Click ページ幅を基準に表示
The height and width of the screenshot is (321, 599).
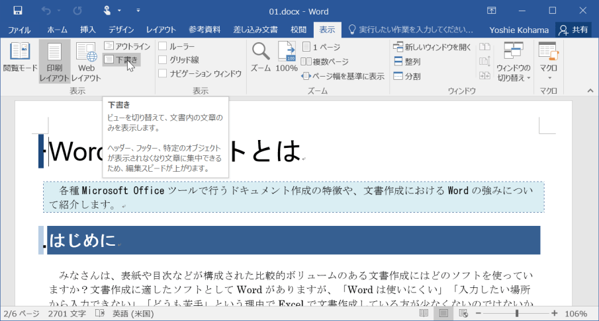[343, 76]
